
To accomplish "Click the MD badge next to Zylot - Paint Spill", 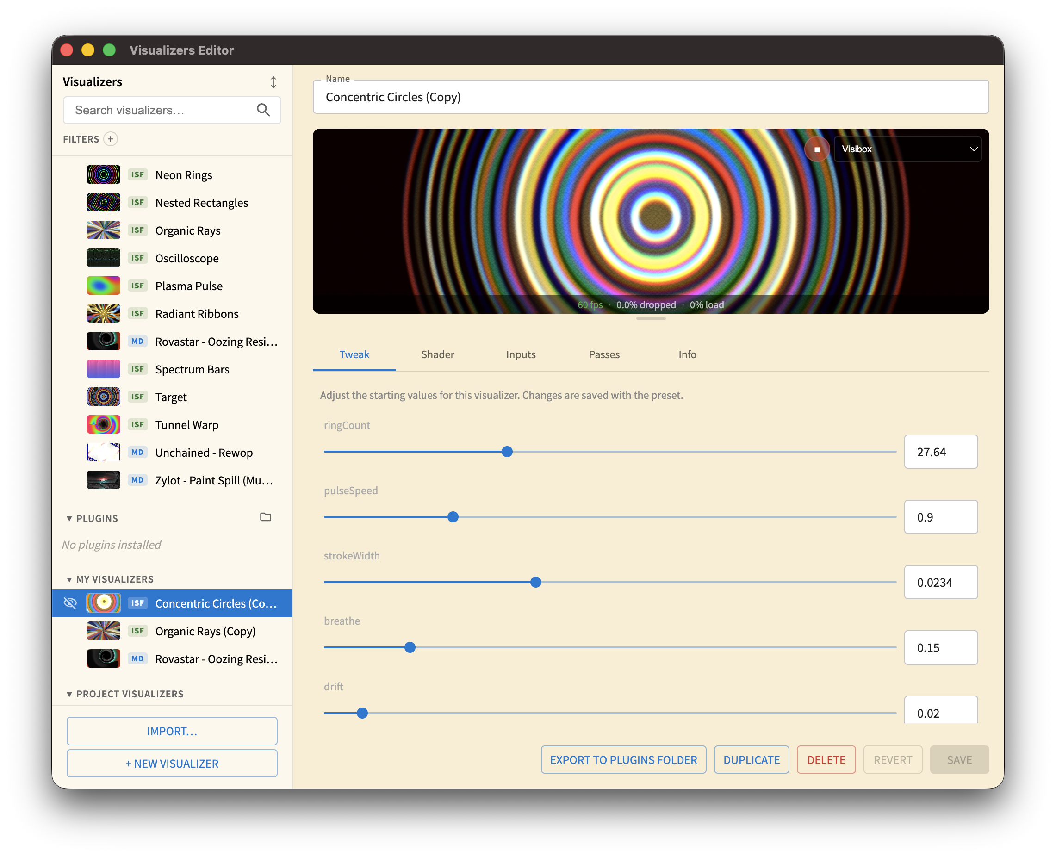I will click(x=138, y=479).
